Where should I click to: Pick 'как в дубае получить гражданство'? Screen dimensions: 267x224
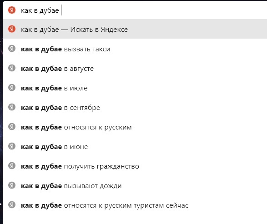pos(135,166)
